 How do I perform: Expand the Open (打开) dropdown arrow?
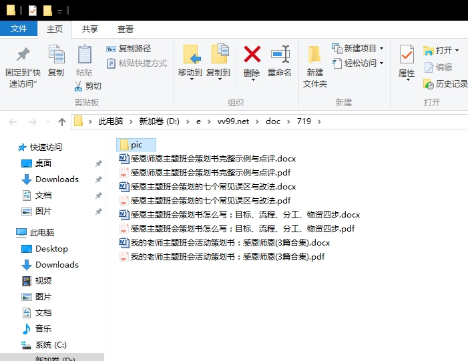pyautogui.click(x=457, y=51)
